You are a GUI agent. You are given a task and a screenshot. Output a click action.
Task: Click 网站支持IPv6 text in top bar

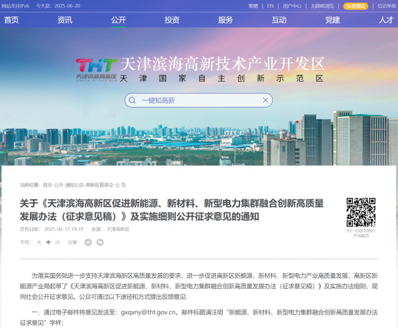pyautogui.click(x=15, y=6)
